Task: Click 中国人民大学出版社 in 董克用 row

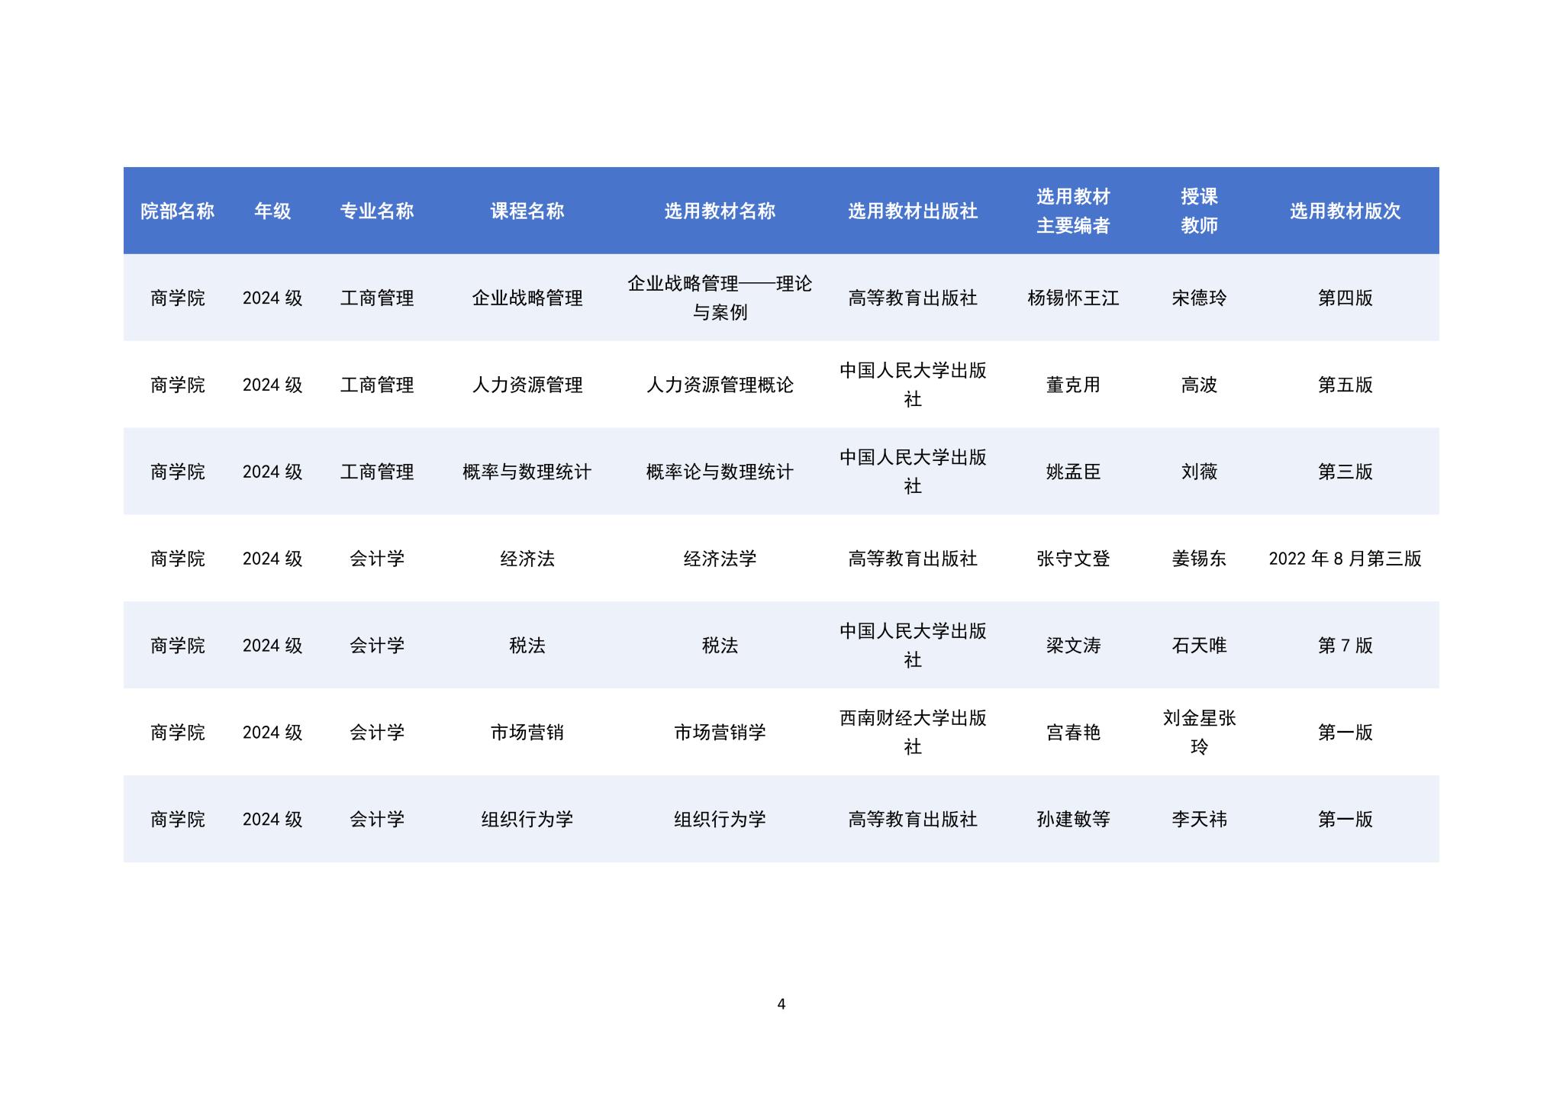Action: pos(913,385)
